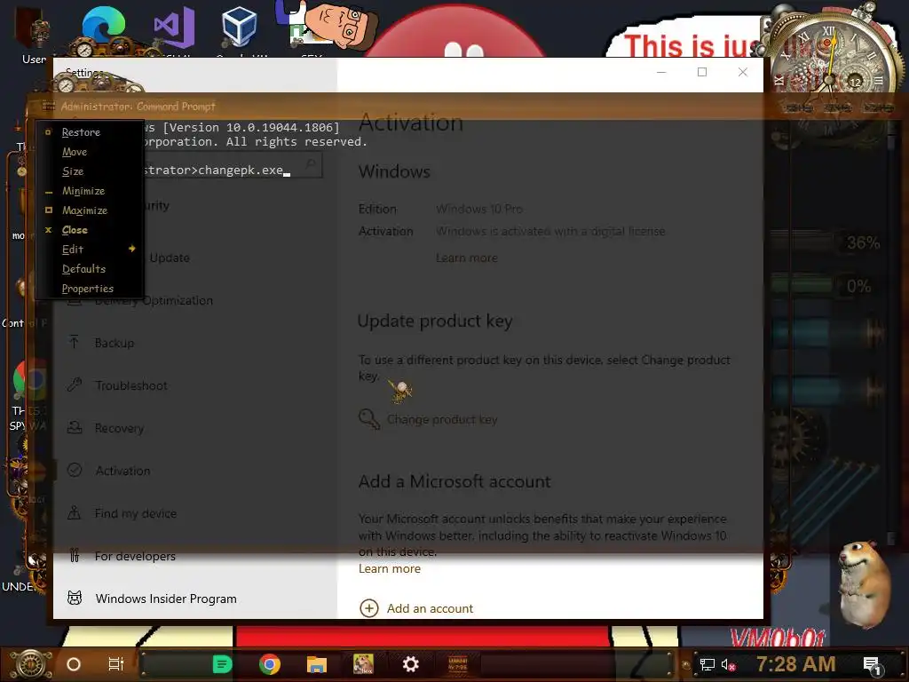909x682 pixels.
Task: Expand the Edit submenu arrow
Action: pyautogui.click(x=132, y=249)
